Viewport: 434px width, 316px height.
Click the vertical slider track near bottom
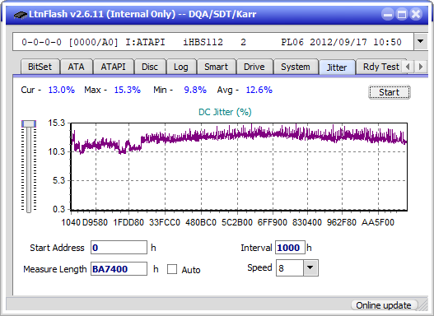(29, 205)
